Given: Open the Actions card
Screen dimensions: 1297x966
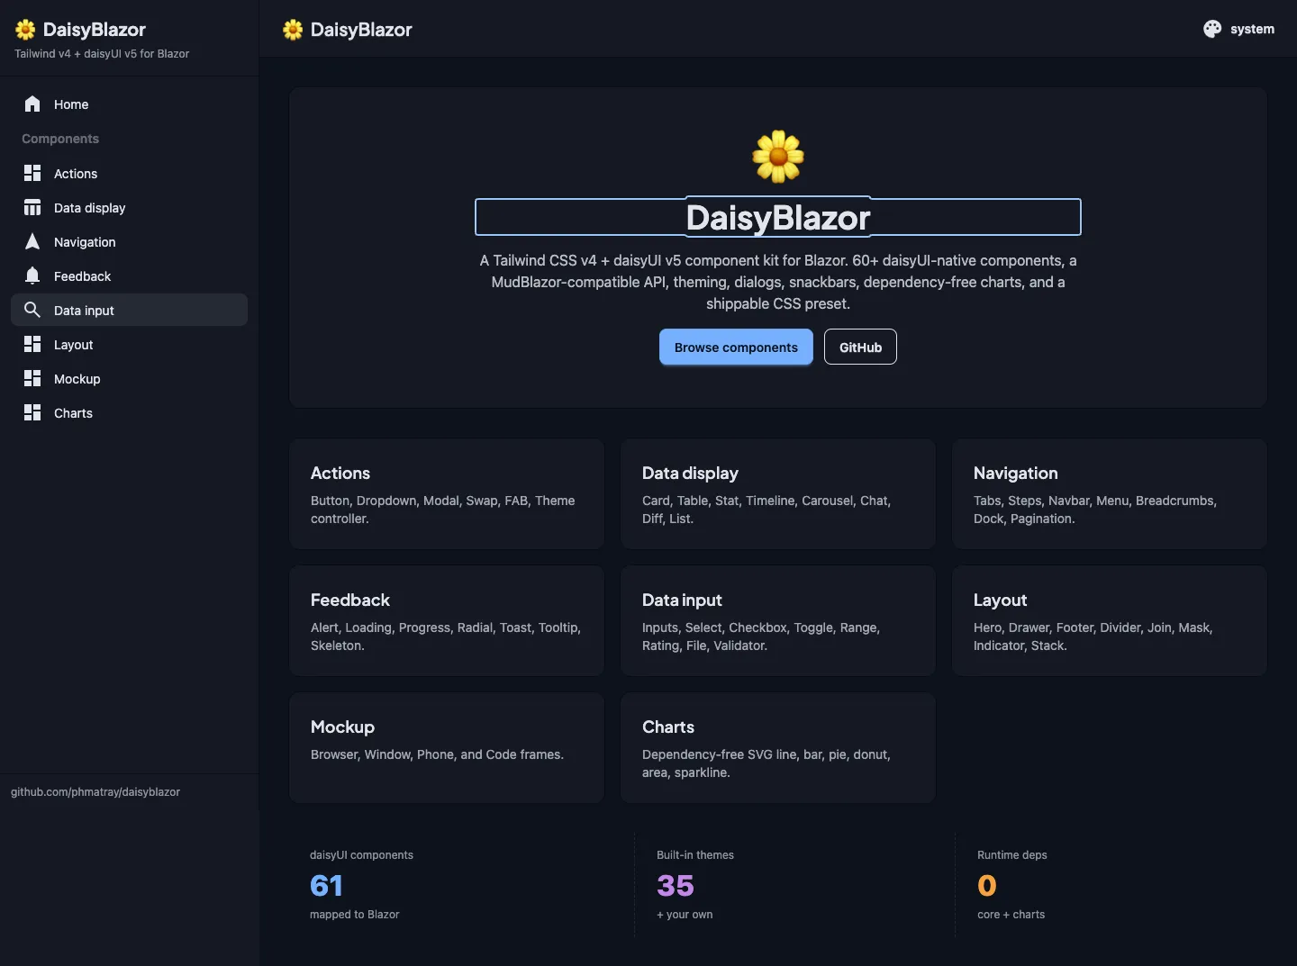Looking at the screenshot, I should pos(447,494).
